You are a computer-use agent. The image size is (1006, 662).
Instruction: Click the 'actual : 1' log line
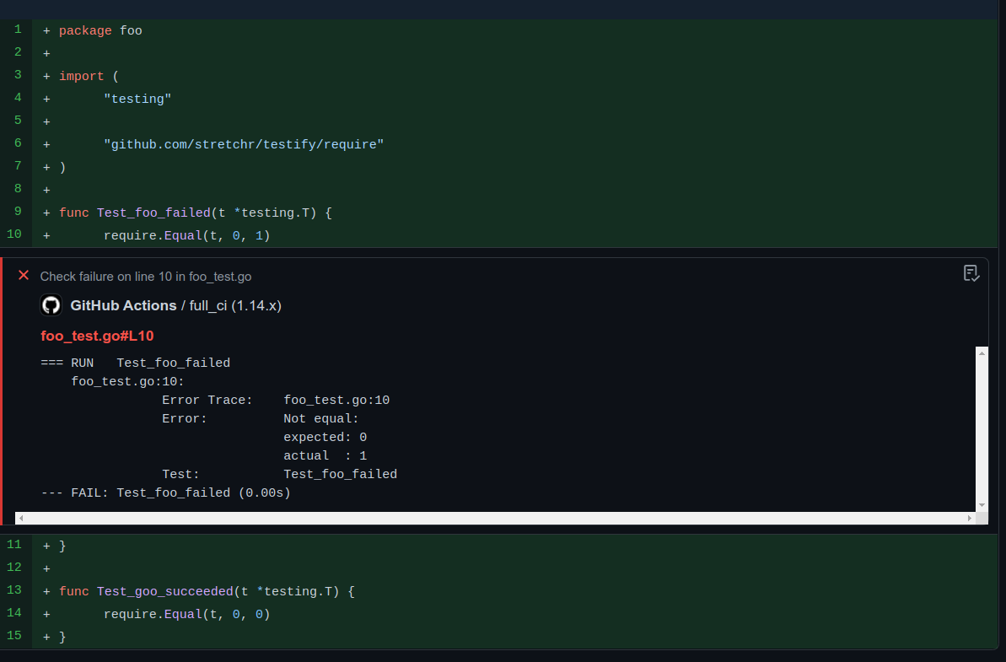tap(325, 456)
